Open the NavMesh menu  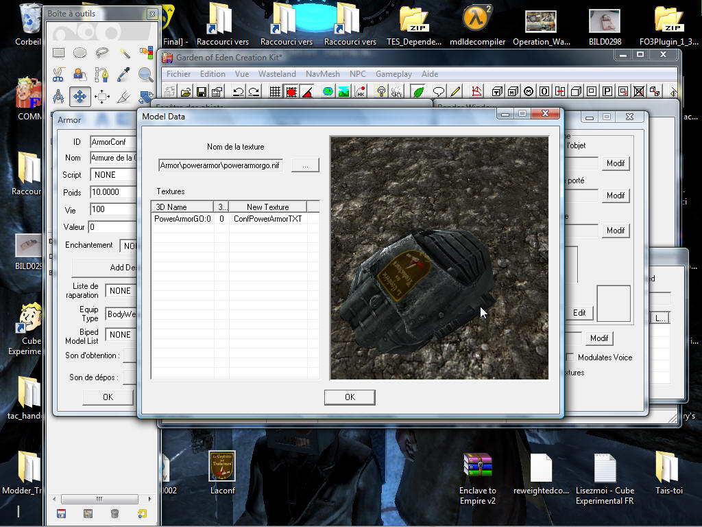(322, 74)
